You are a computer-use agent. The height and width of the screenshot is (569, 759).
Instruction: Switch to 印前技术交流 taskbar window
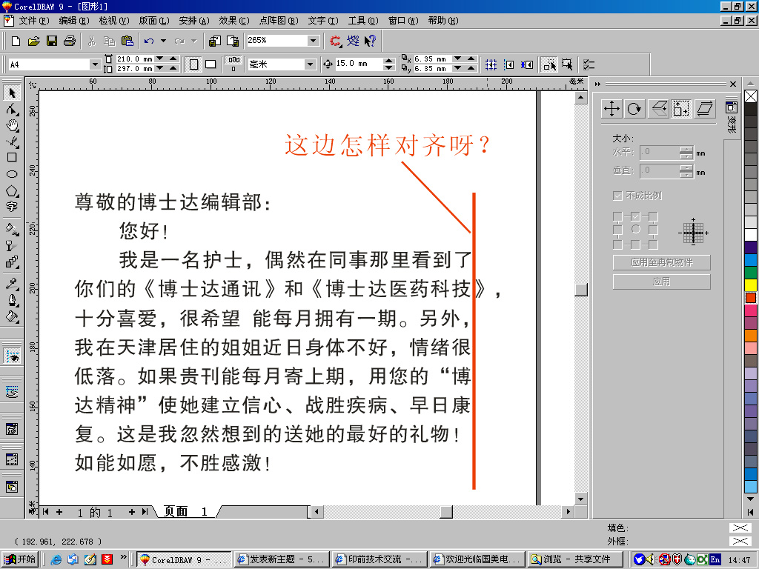point(380,559)
